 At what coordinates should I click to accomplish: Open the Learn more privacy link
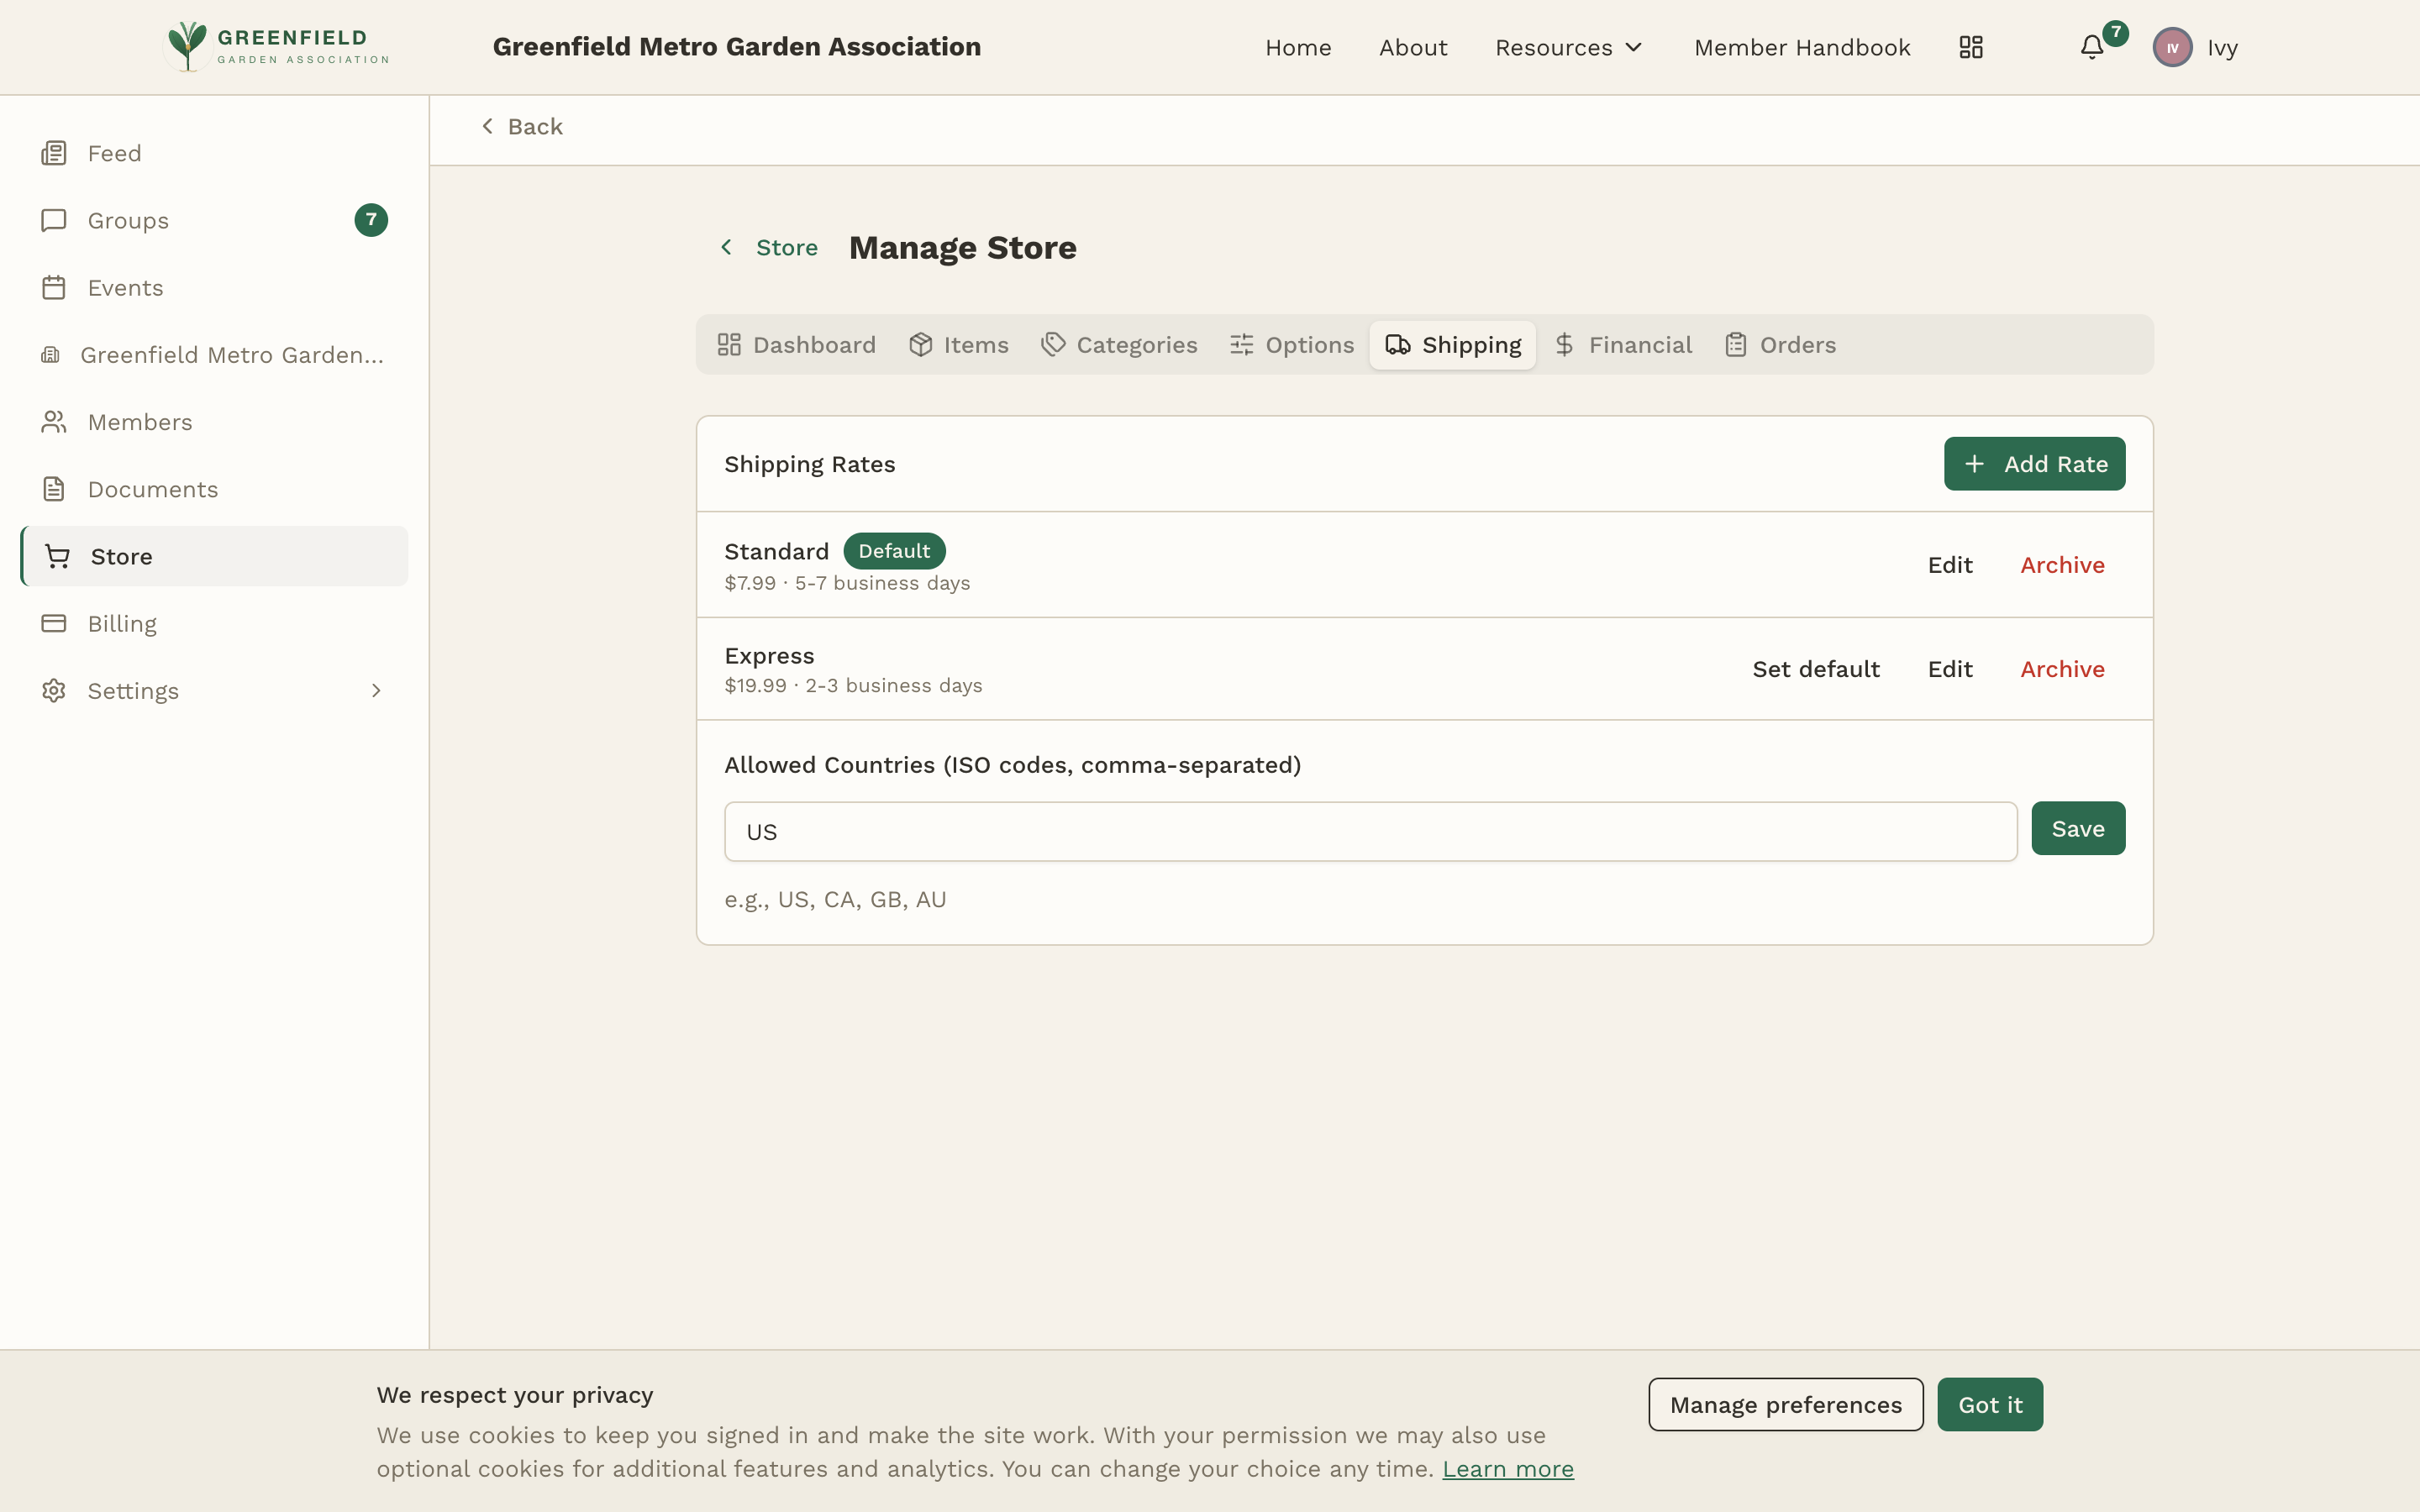pyautogui.click(x=1508, y=1469)
